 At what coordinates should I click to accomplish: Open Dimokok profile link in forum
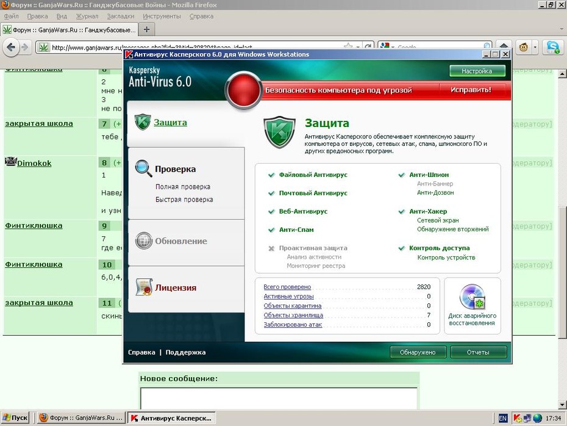point(34,163)
